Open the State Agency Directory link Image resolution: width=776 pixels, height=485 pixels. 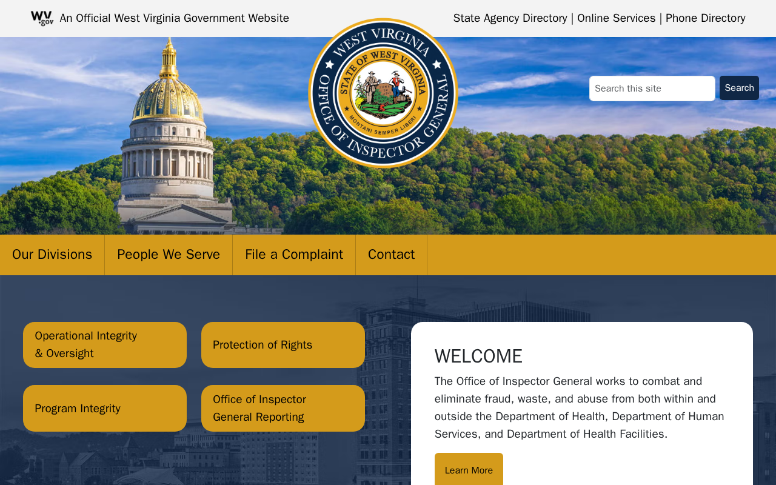tap(510, 18)
